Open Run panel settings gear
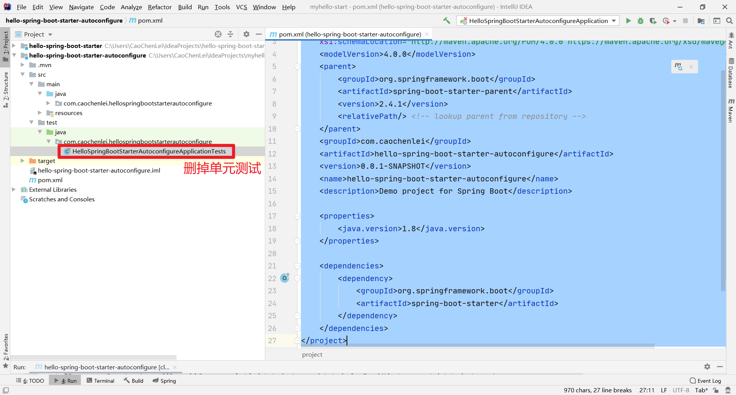This screenshot has height=395, width=736. tap(707, 367)
